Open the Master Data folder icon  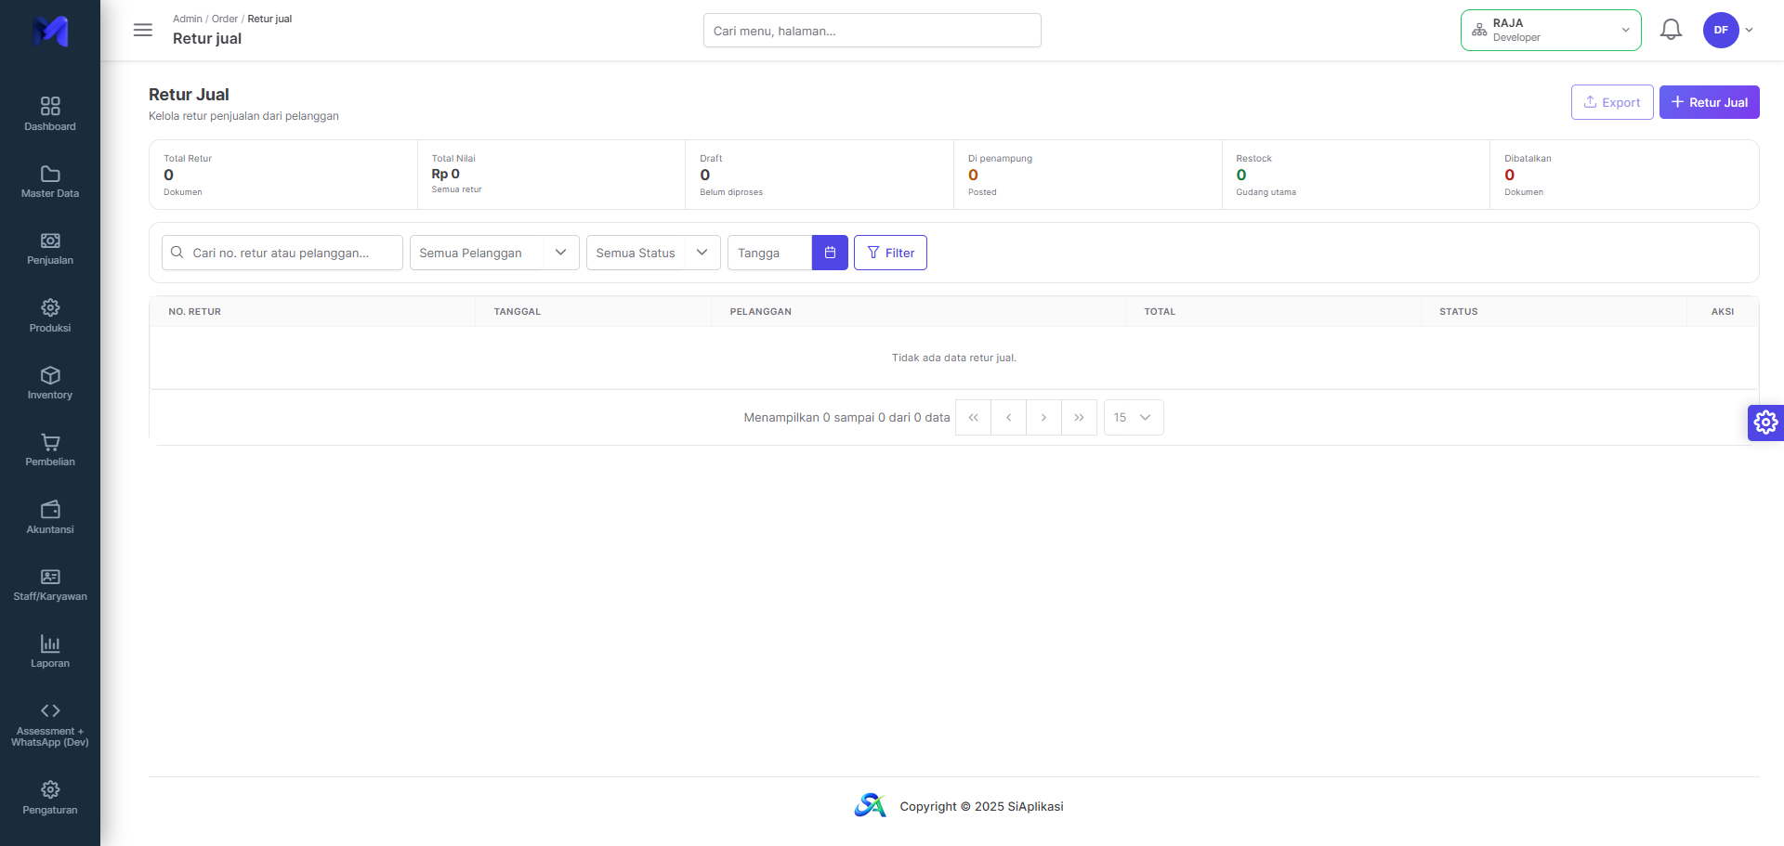point(50,174)
